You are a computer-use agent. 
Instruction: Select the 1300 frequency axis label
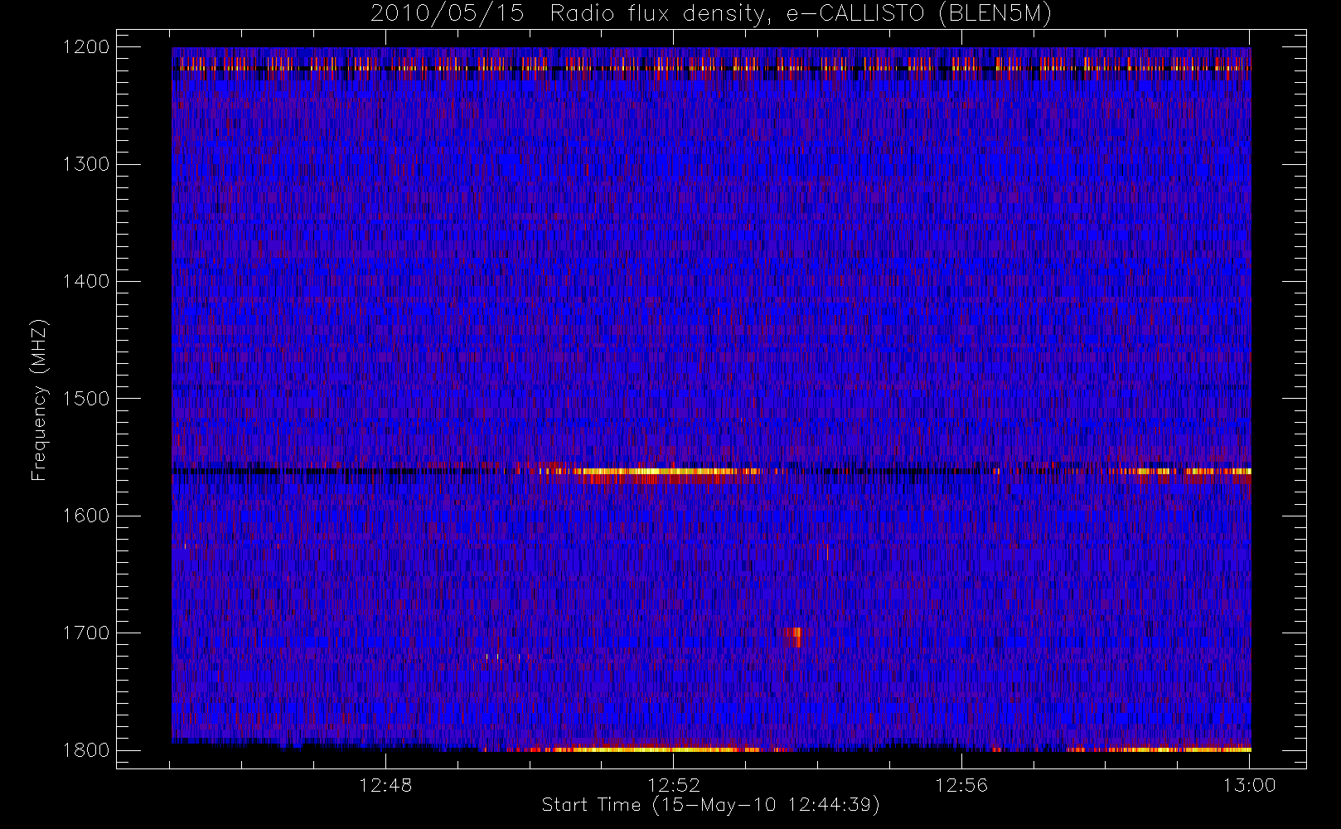[86, 164]
